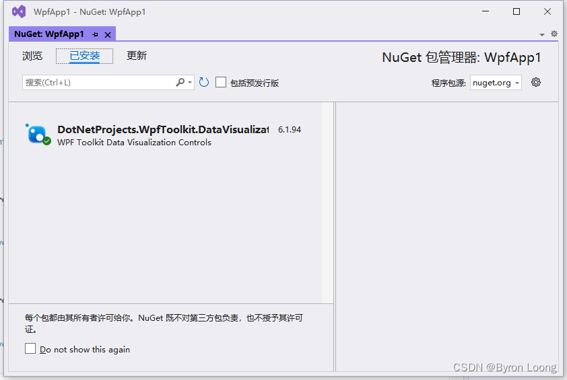Open package source settings gear

pyautogui.click(x=536, y=82)
